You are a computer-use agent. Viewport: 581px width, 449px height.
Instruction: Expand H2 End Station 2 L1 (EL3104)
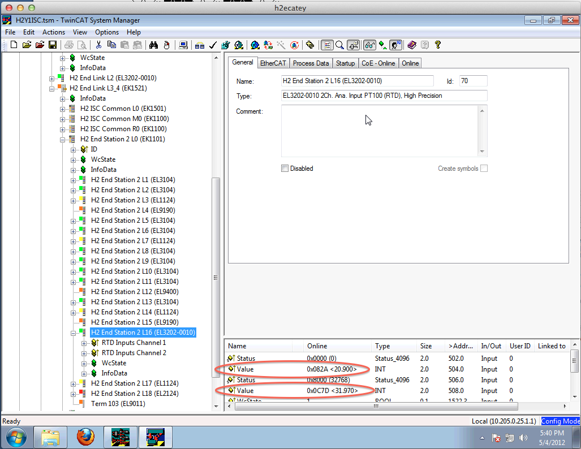pos(73,180)
